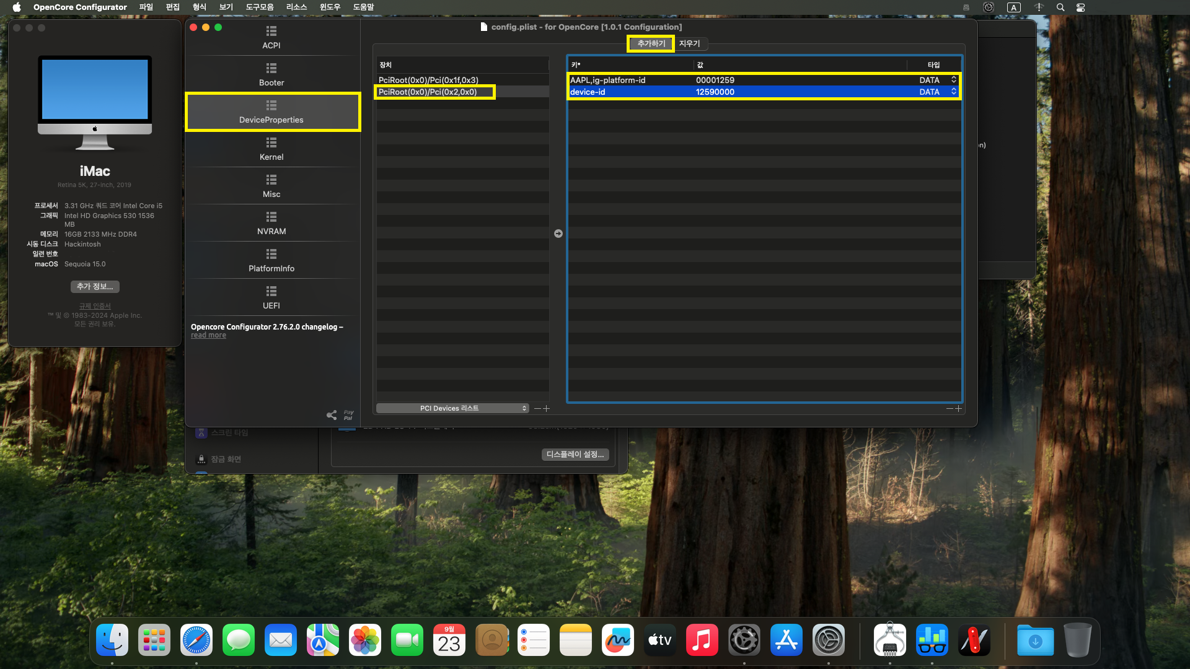Open the 윈도우 menu
The width and height of the screenshot is (1190, 669).
(330, 7)
